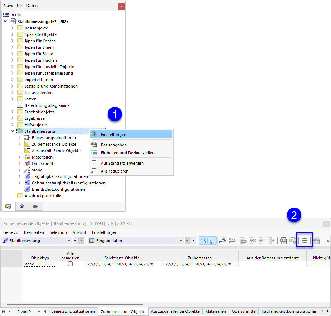Screen dimensions: 331x316
Task: Open the data navigator tab icon
Action: (x=8, y=206)
